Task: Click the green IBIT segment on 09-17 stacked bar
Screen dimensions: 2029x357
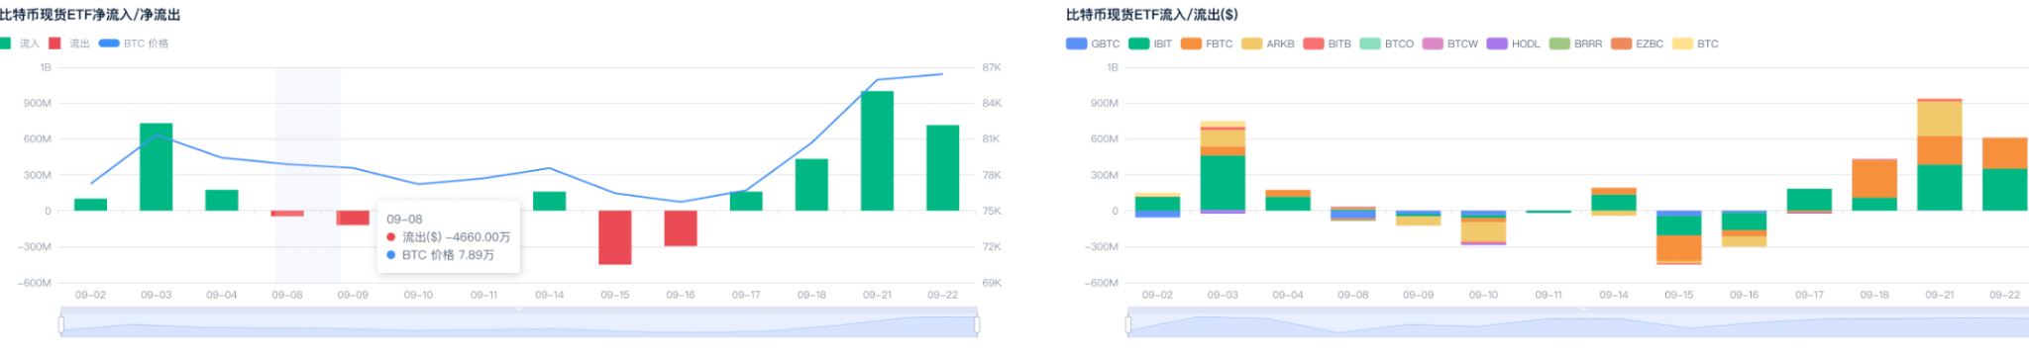Action: pos(1808,200)
